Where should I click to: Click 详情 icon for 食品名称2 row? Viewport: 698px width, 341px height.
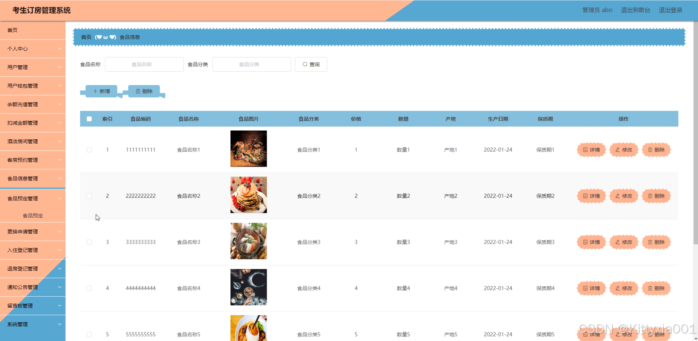(585, 196)
